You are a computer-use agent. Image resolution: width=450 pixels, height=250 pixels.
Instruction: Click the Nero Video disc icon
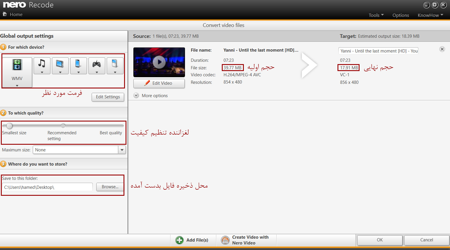click(225, 240)
